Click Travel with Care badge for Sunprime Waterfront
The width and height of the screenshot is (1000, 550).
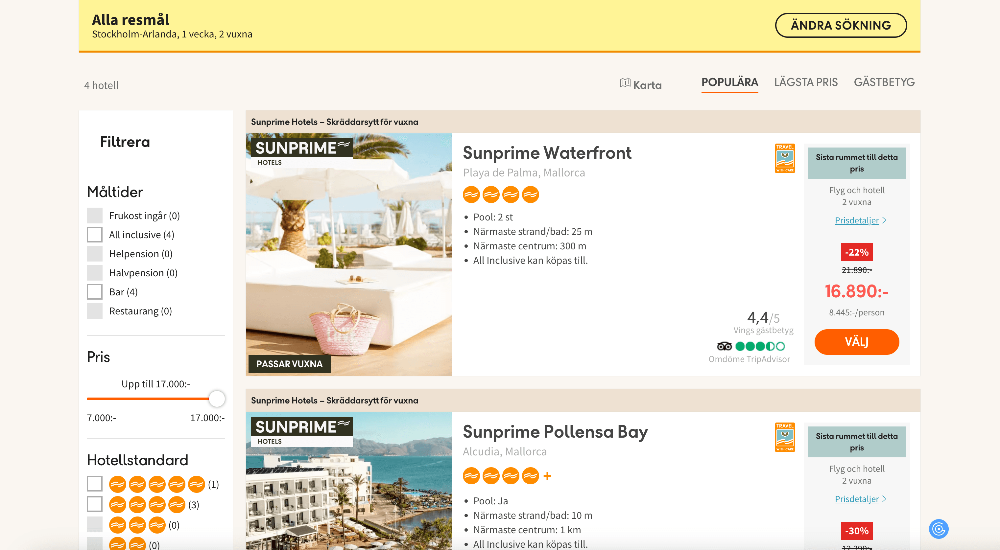[x=785, y=158]
